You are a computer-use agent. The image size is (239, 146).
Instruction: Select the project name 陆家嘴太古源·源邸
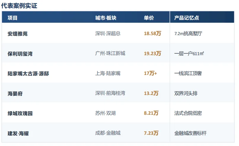coord(28,74)
